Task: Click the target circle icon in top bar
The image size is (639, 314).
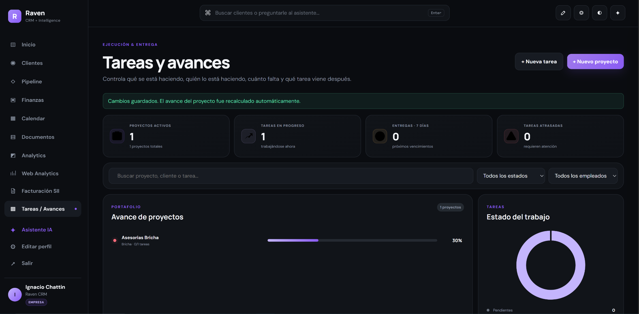Action: (581, 13)
